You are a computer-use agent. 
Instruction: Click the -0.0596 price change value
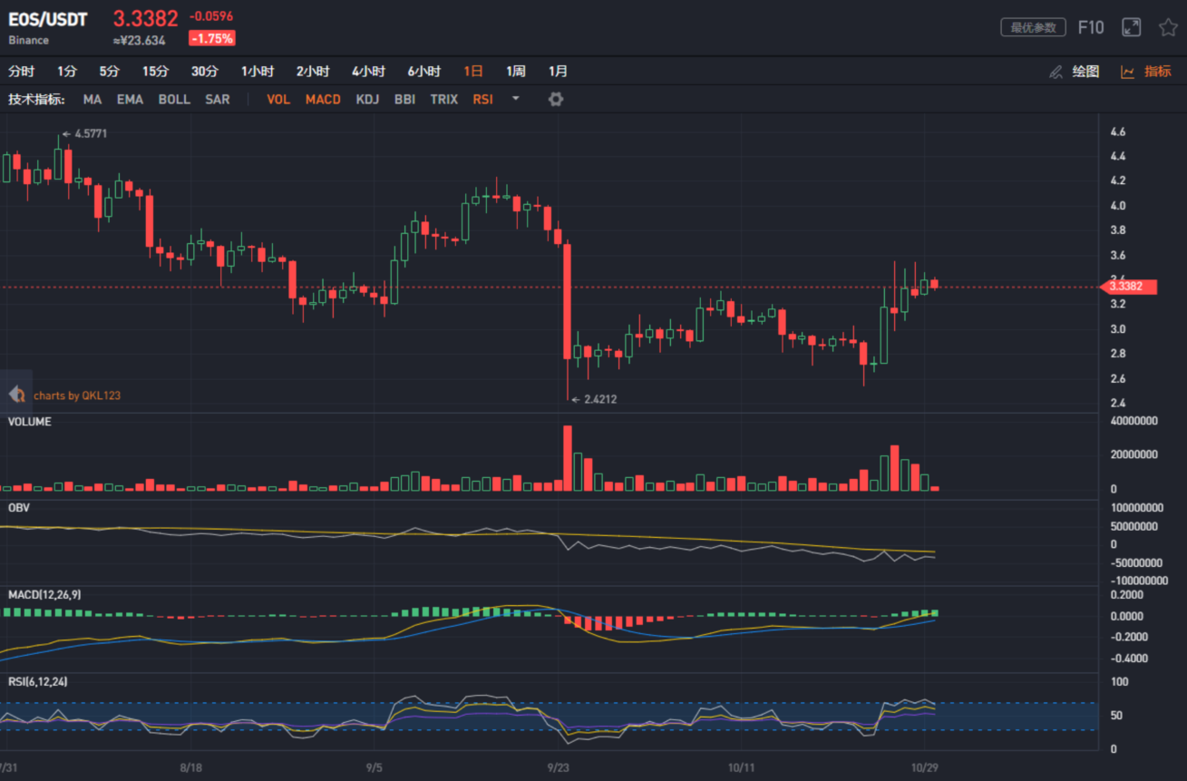click(211, 16)
